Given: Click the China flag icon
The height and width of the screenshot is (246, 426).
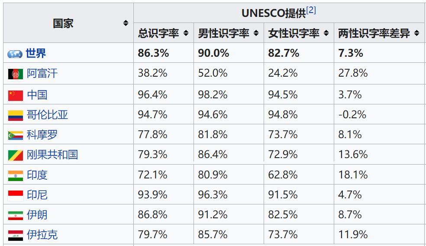Looking at the screenshot, I should 16,96.
